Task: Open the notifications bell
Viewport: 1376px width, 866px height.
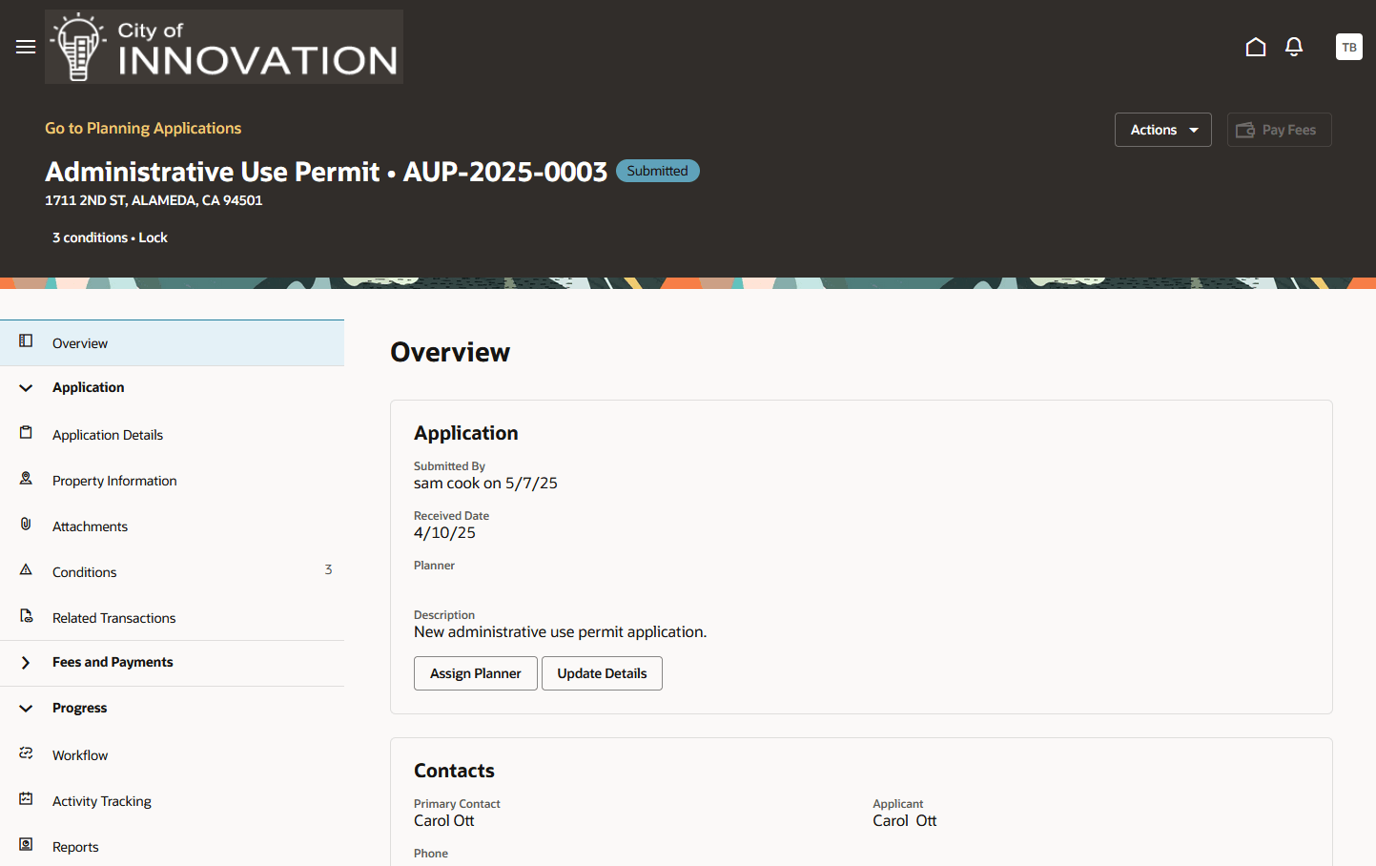Action: (1293, 46)
